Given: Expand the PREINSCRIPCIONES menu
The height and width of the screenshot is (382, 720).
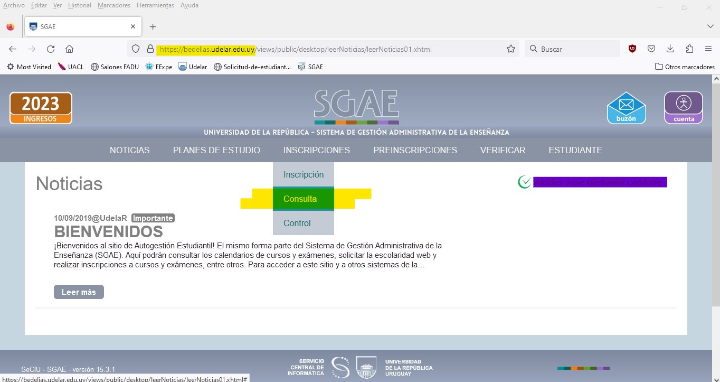Looking at the screenshot, I should tap(415, 150).
